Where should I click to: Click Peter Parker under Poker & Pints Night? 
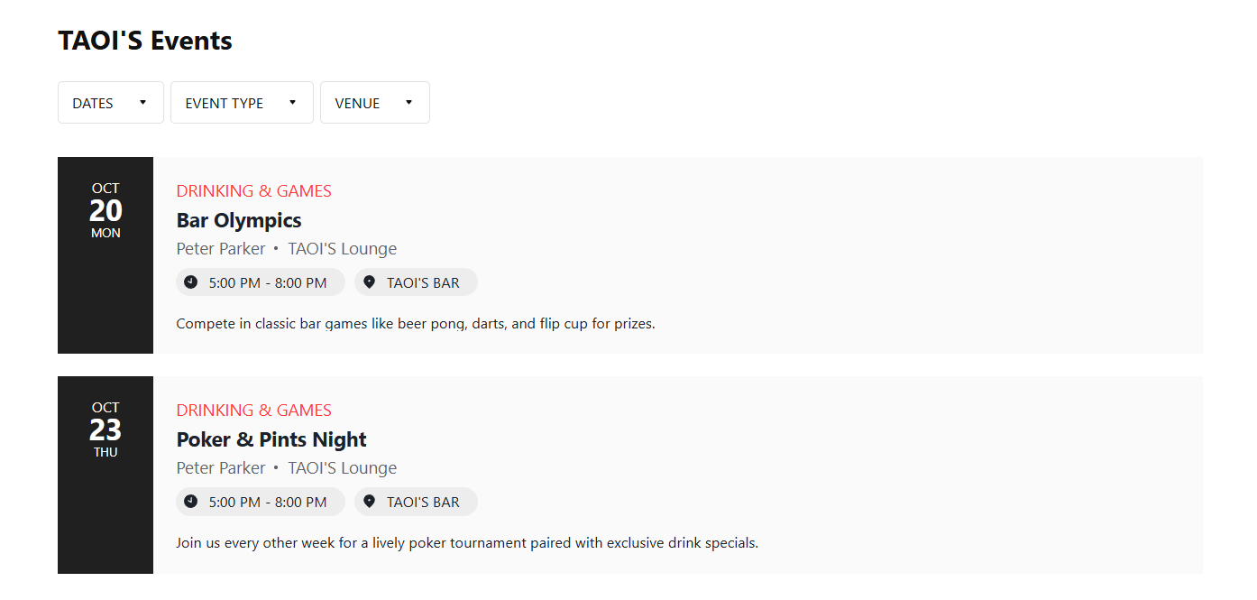[221, 468]
